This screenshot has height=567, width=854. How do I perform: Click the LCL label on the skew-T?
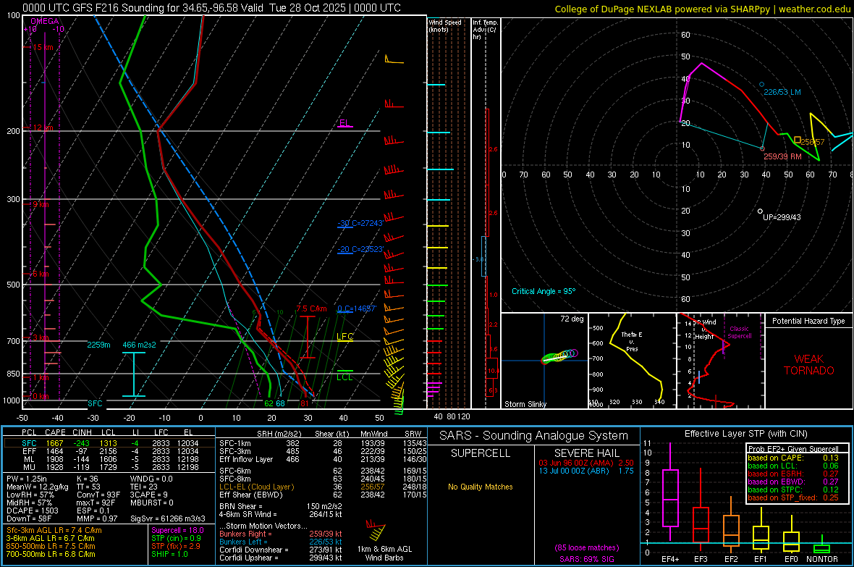click(x=344, y=377)
